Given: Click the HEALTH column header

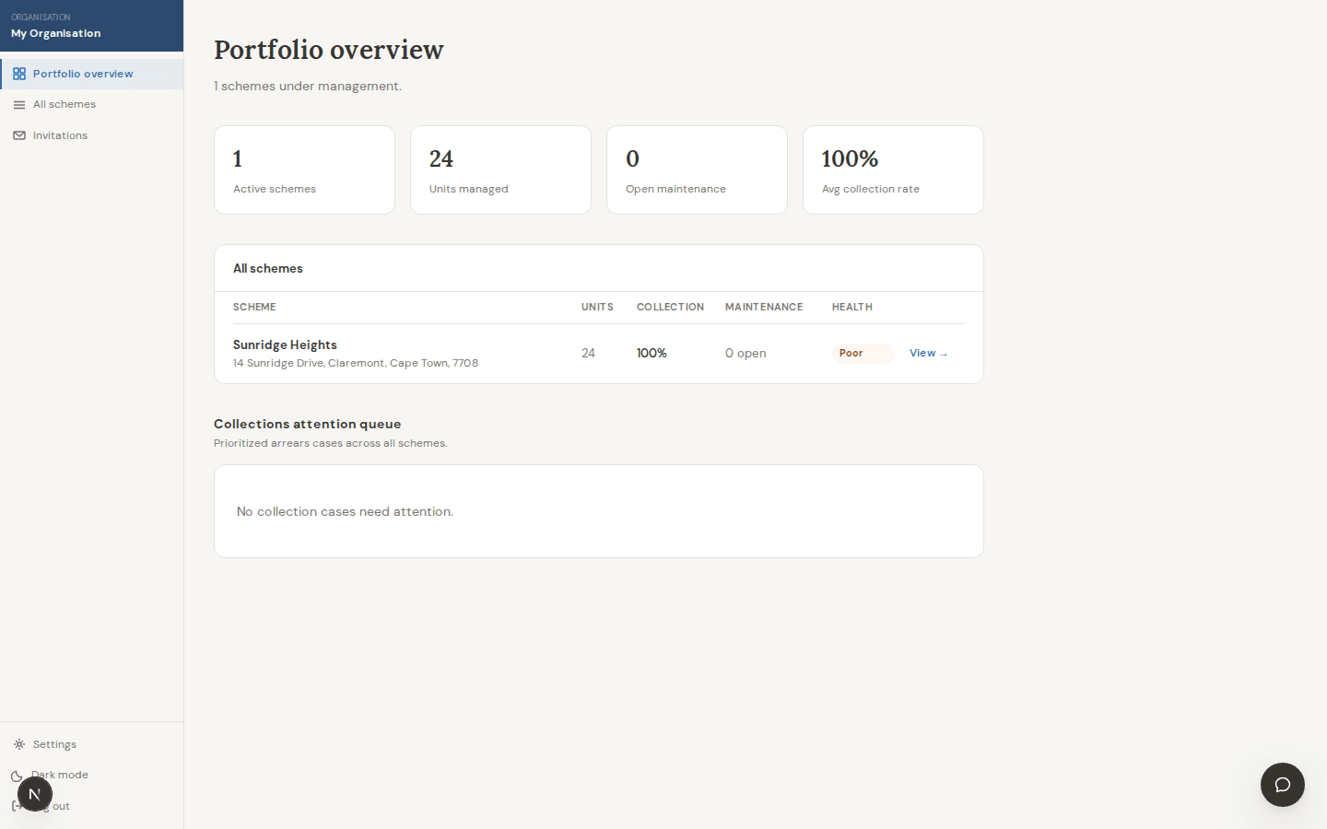Looking at the screenshot, I should (852, 307).
